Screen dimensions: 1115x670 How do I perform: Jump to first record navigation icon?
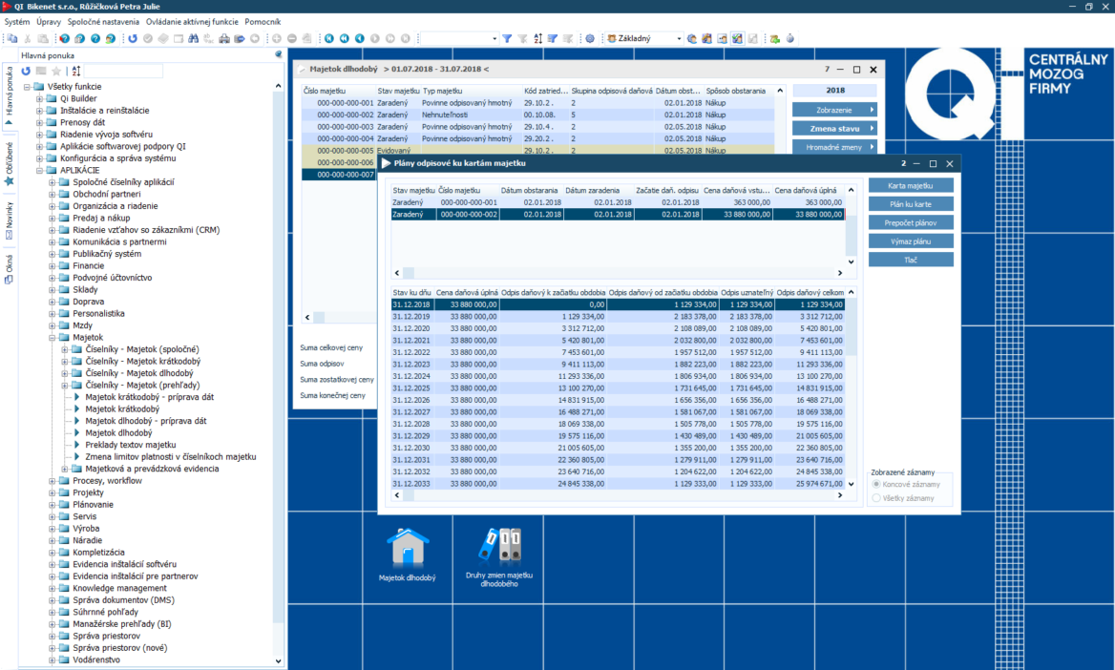tap(328, 39)
